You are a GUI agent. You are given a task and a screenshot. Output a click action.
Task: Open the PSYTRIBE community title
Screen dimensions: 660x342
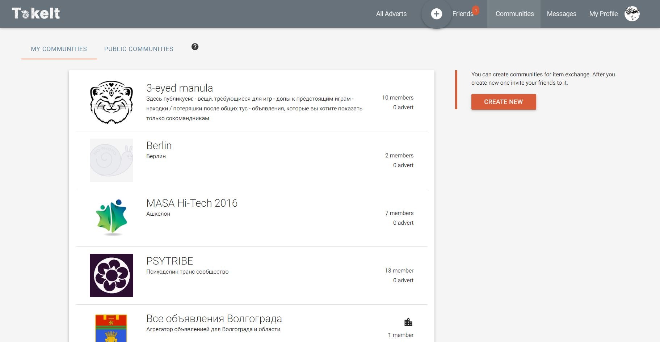click(170, 261)
